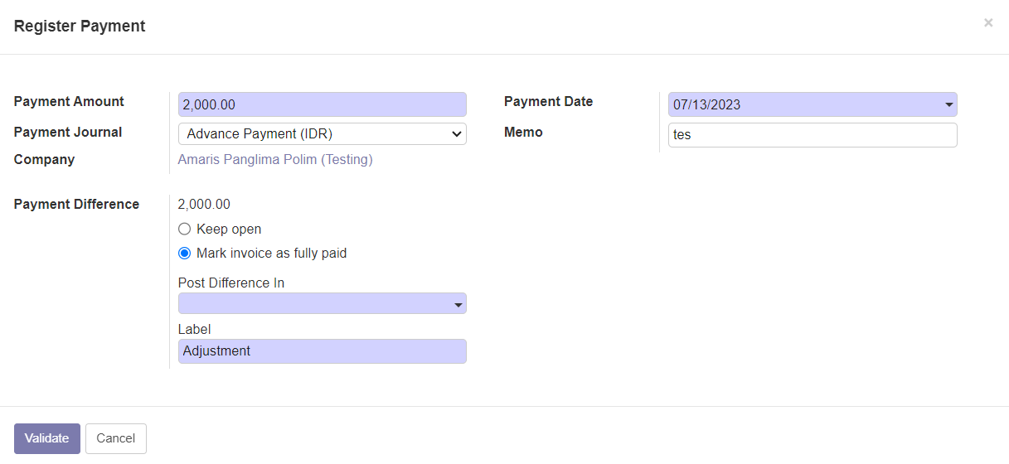
Task: Open the Payment Journal dropdown
Action: pos(322,134)
